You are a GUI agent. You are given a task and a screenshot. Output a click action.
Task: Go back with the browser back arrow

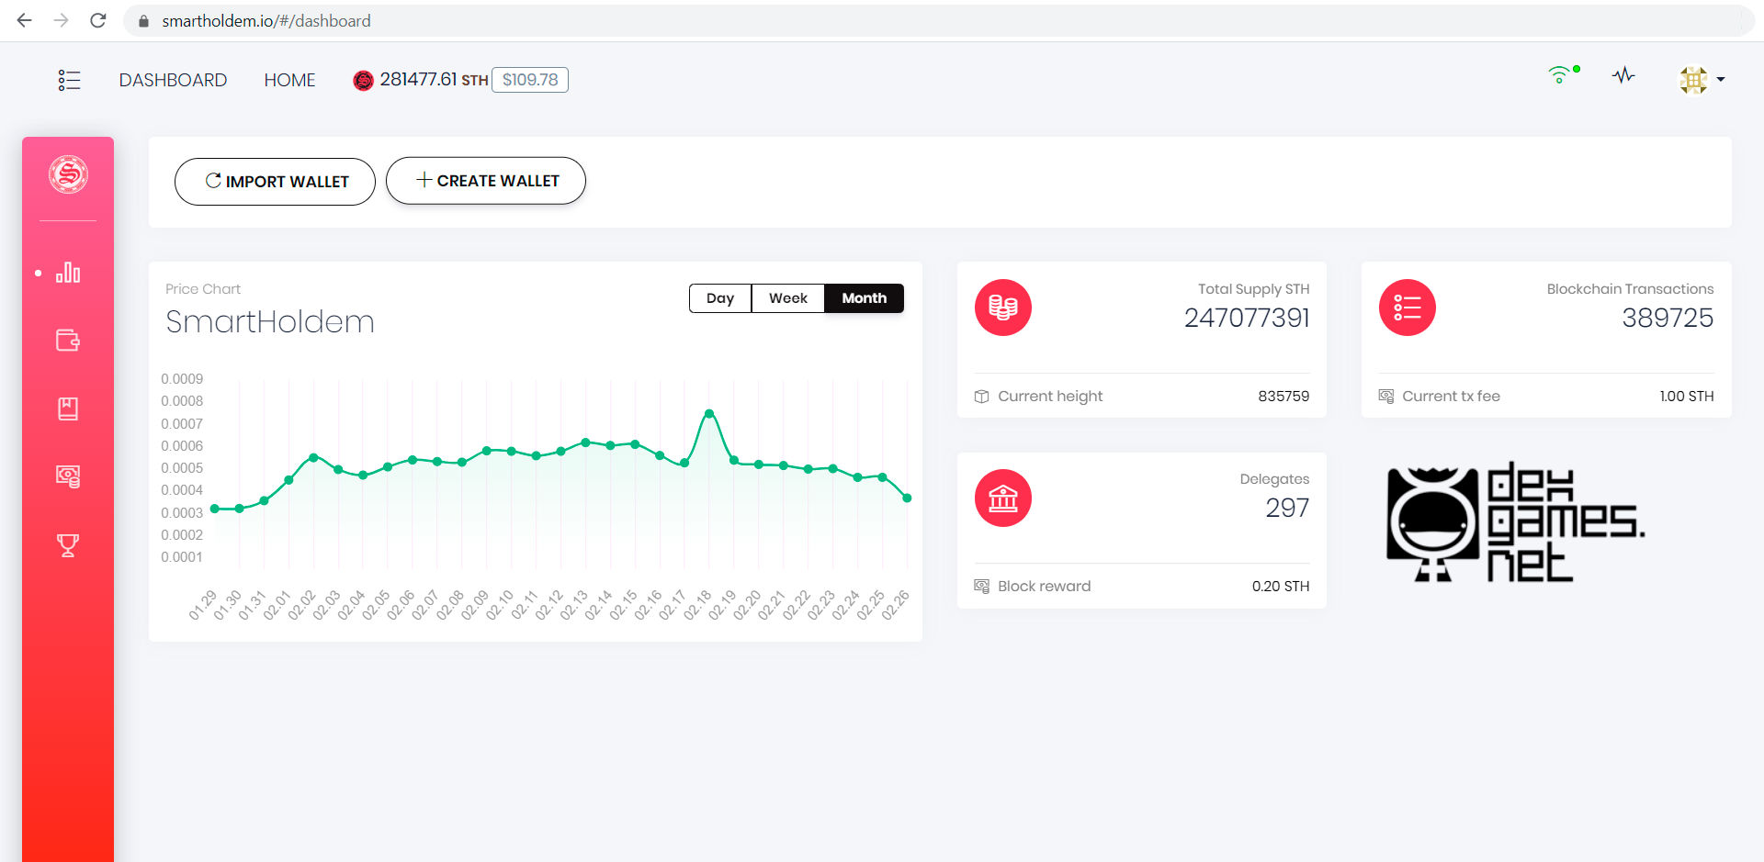[25, 20]
